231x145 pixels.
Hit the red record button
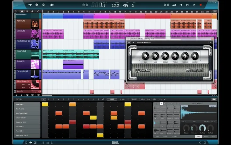(201, 5)
